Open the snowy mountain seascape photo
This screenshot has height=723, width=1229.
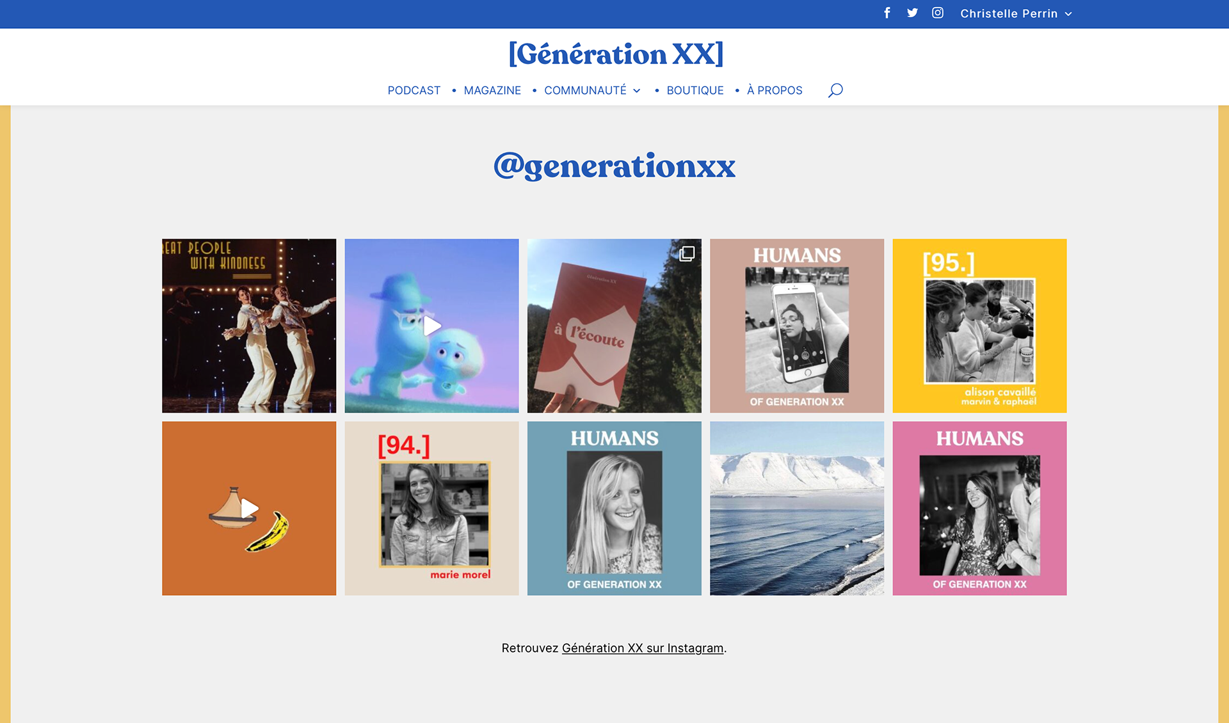797,508
